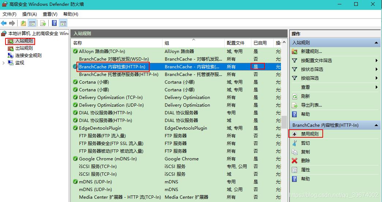This screenshot has width=382, height=202.
Task: Select 连接安全规则 in the tree
Action: [28, 56]
